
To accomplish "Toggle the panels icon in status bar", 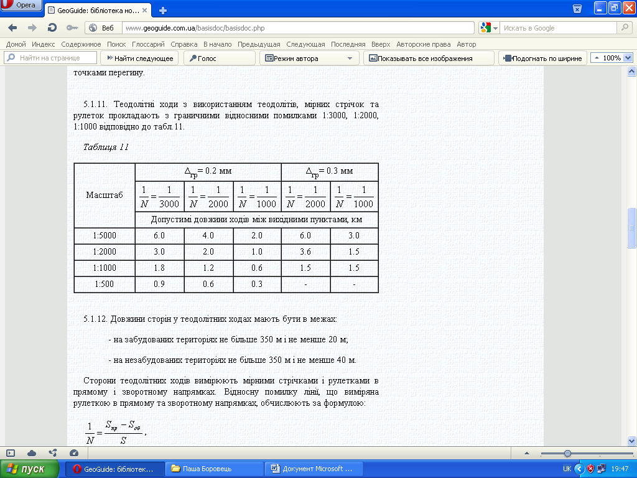I will point(11,453).
